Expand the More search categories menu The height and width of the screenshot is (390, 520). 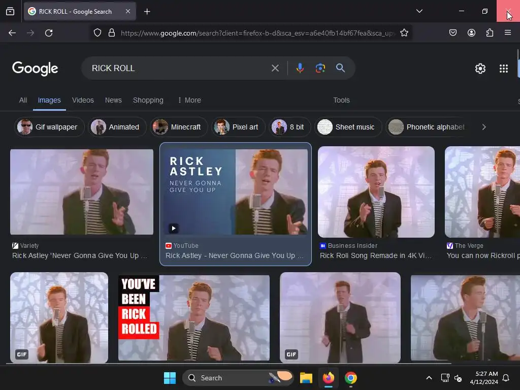point(189,100)
